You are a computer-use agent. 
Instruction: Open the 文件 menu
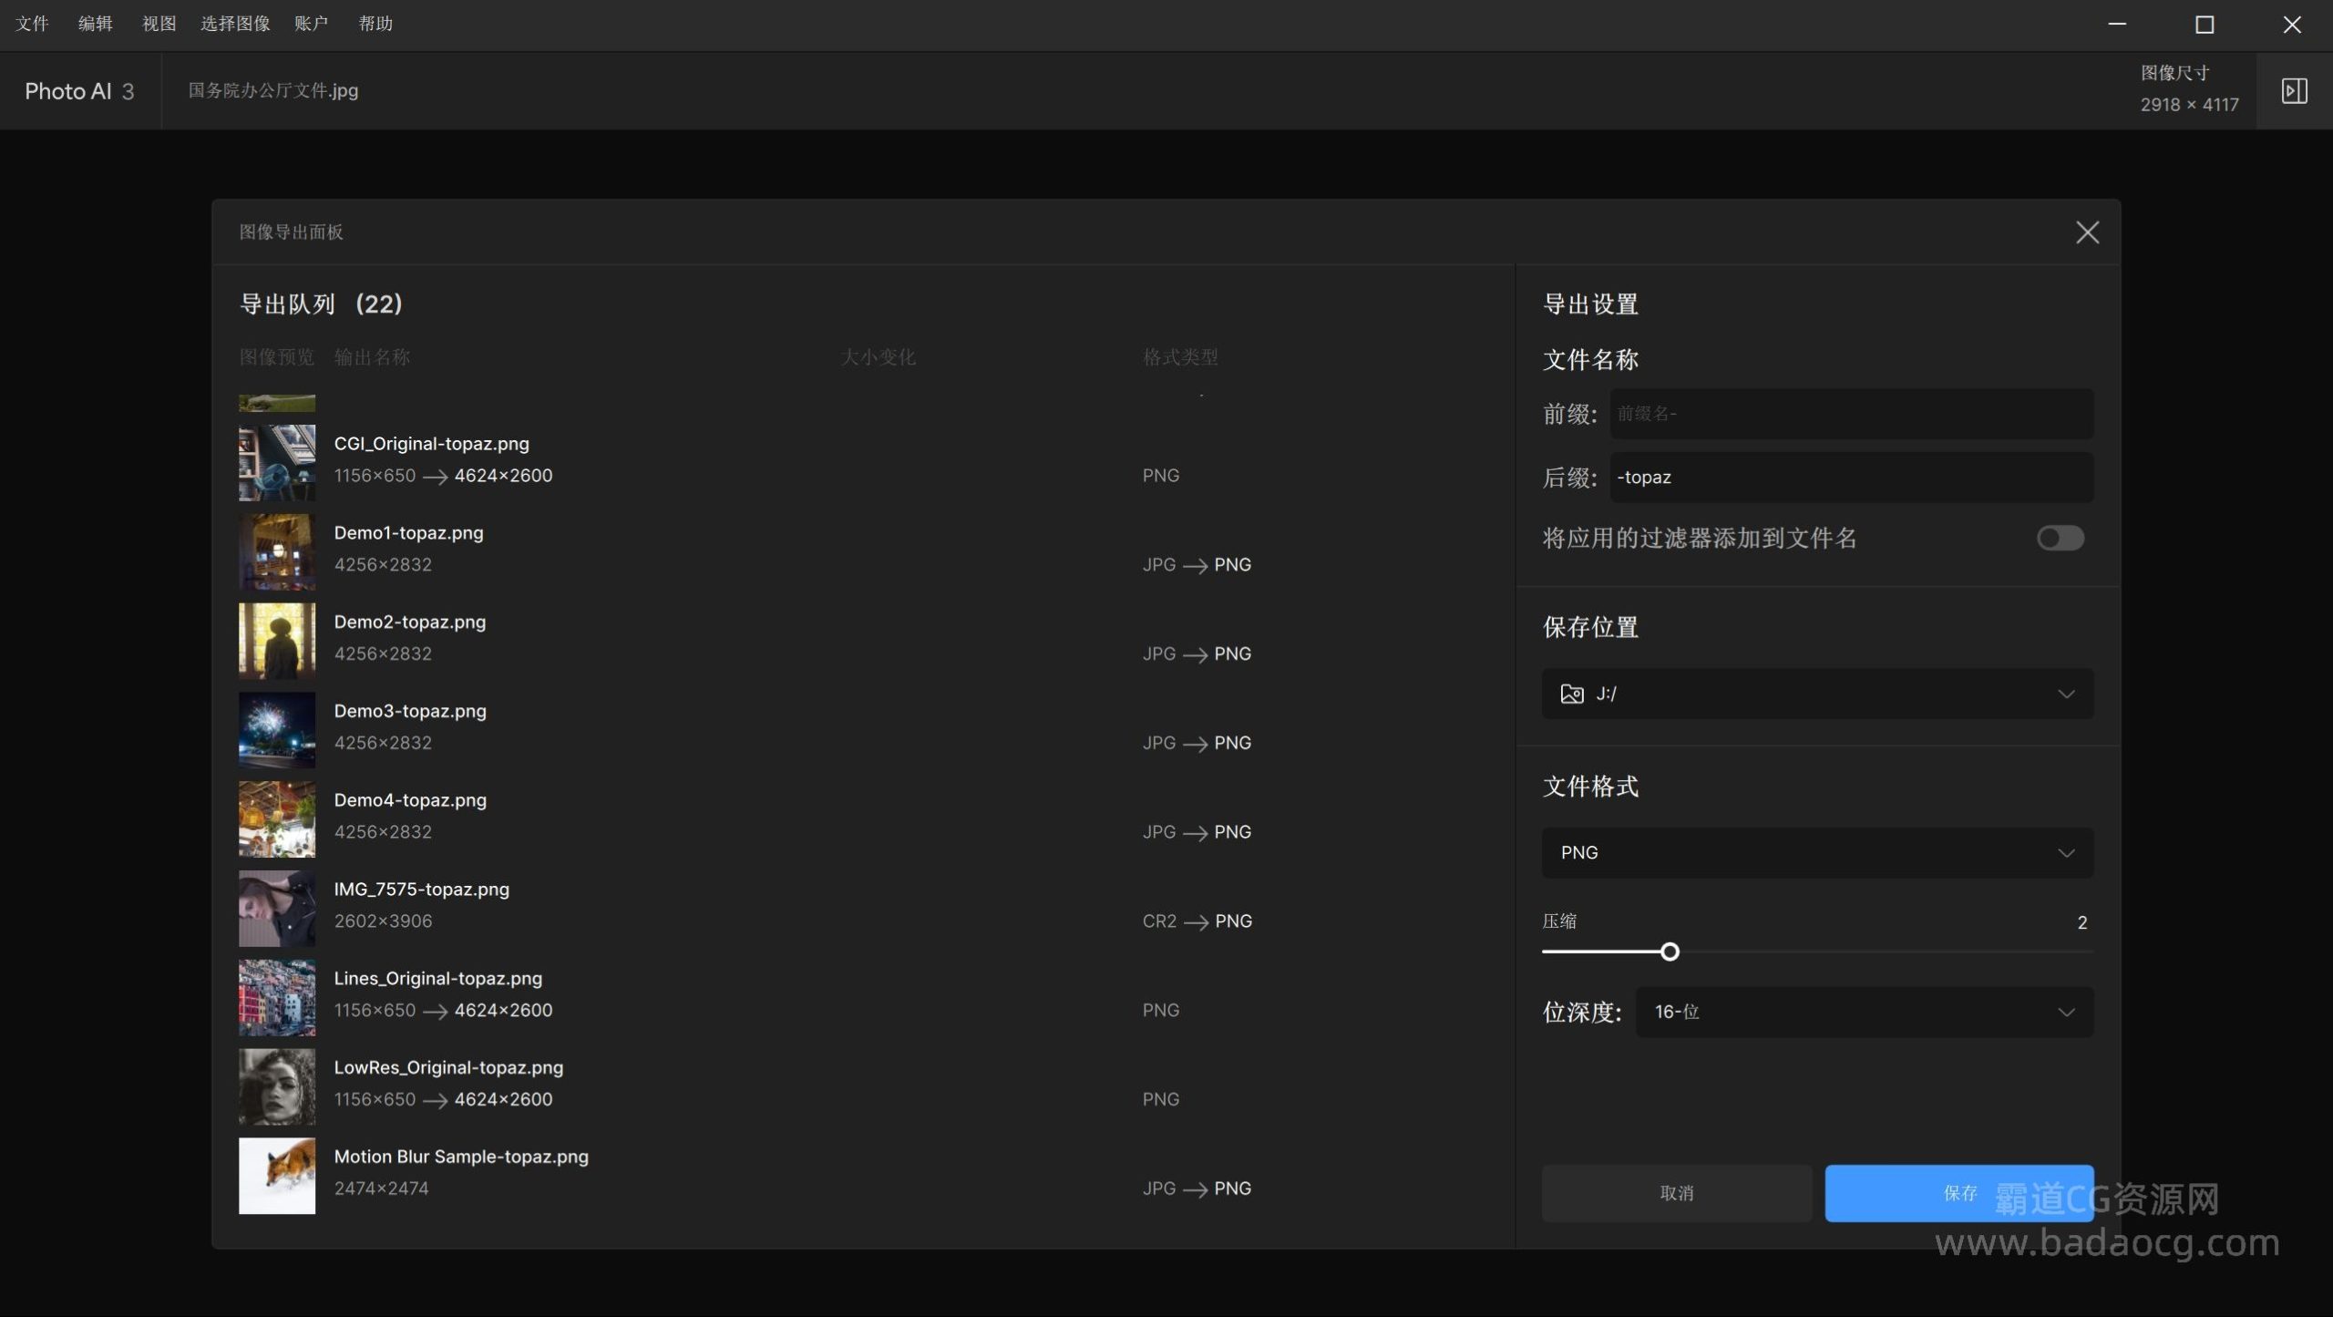click(32, 24)
